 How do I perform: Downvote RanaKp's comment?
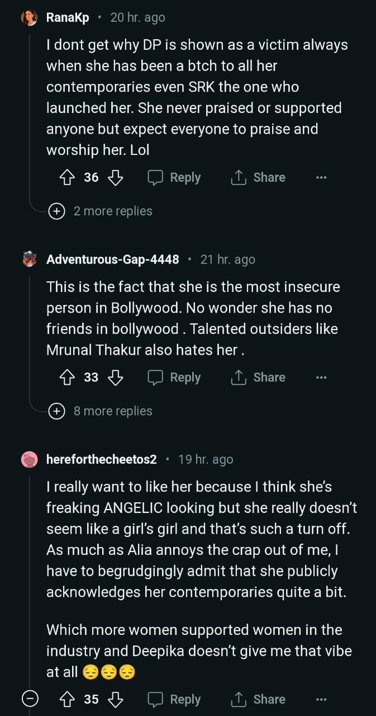pos(115,178)
